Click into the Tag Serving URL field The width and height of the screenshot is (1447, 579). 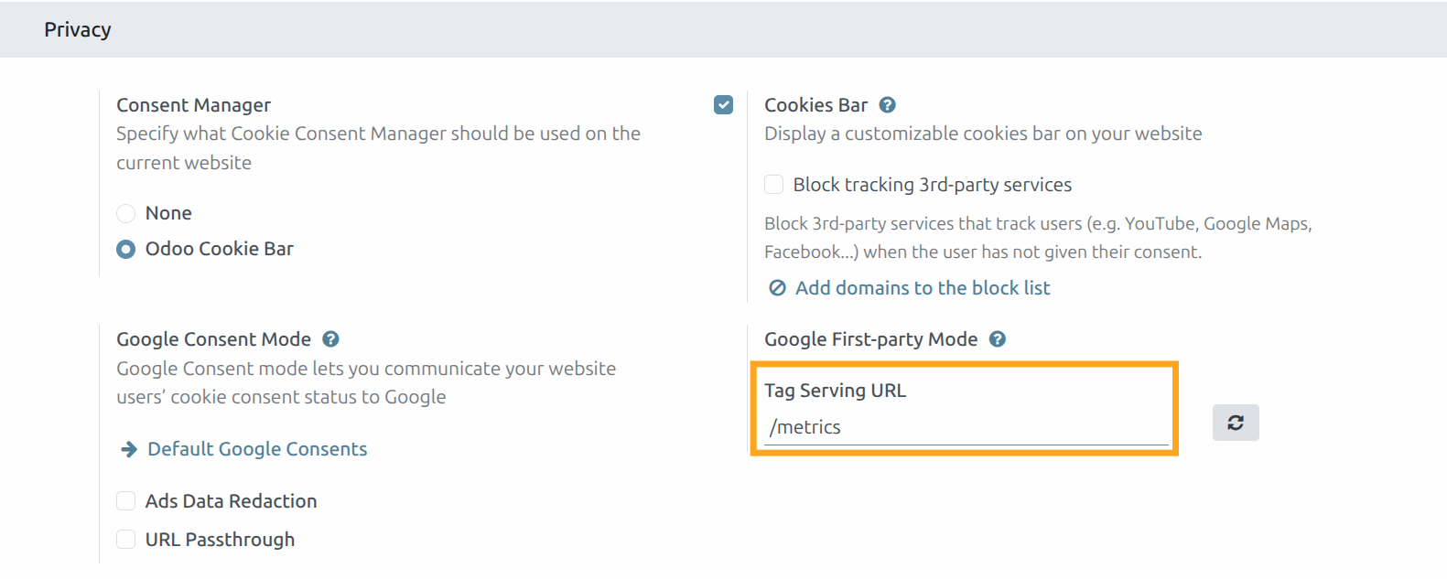[966, 428]
